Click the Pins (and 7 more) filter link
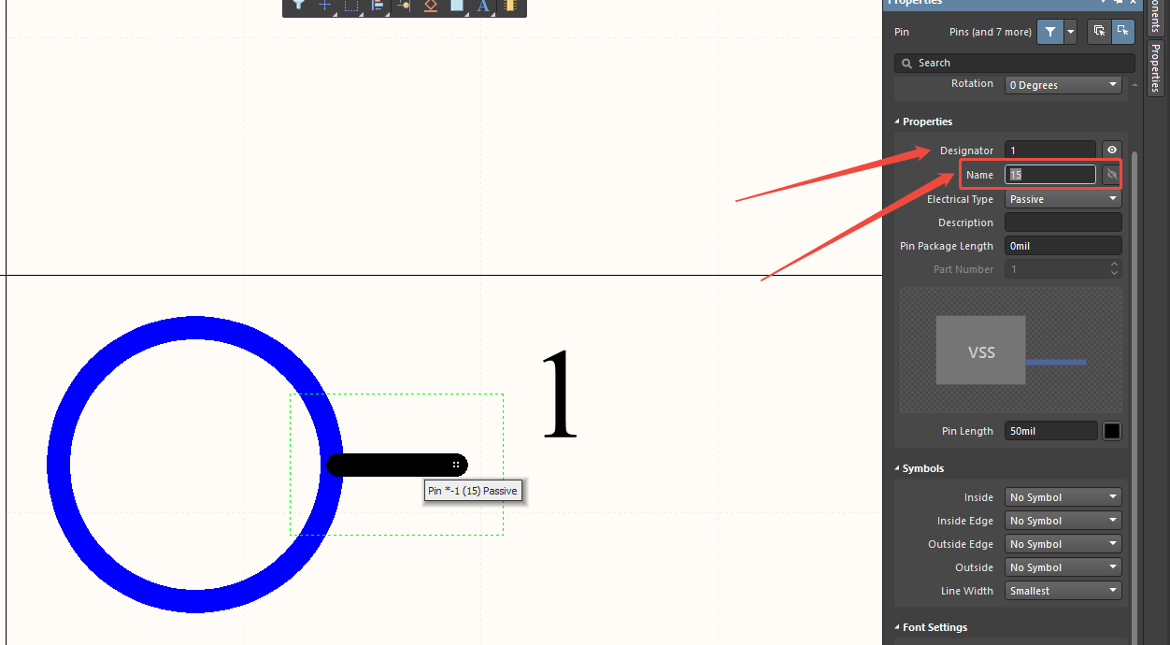 991,32
